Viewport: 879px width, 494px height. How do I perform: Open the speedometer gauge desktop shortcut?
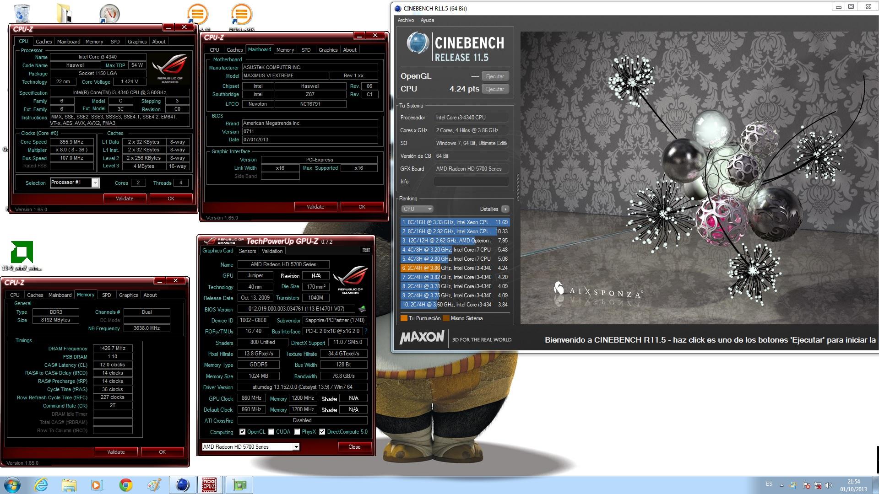(x=109, y=13)
